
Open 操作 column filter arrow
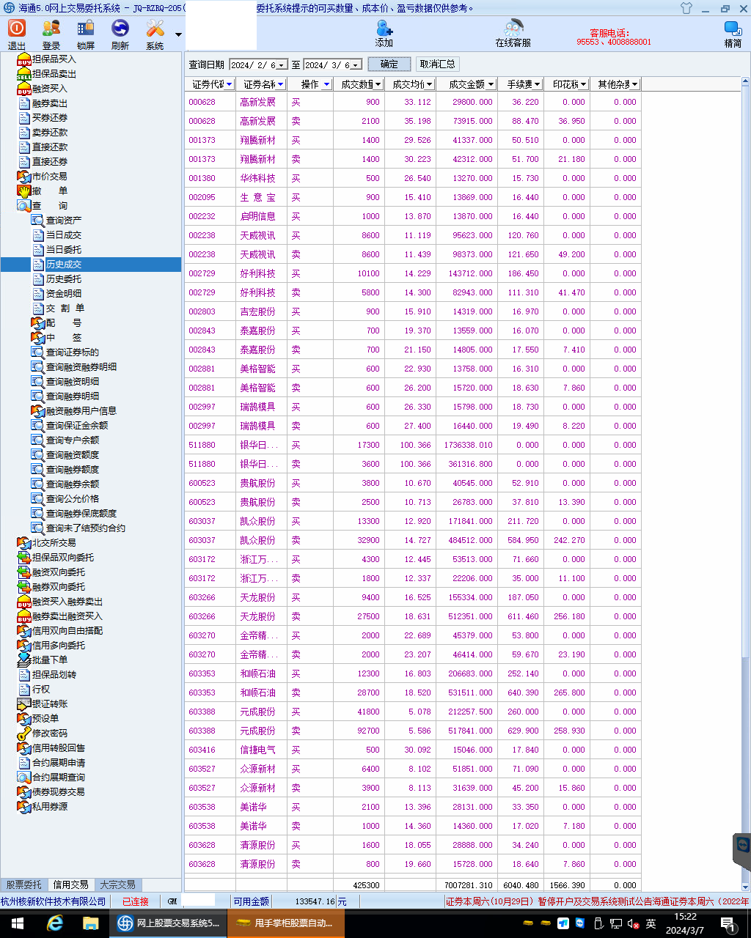pos(327,84)
